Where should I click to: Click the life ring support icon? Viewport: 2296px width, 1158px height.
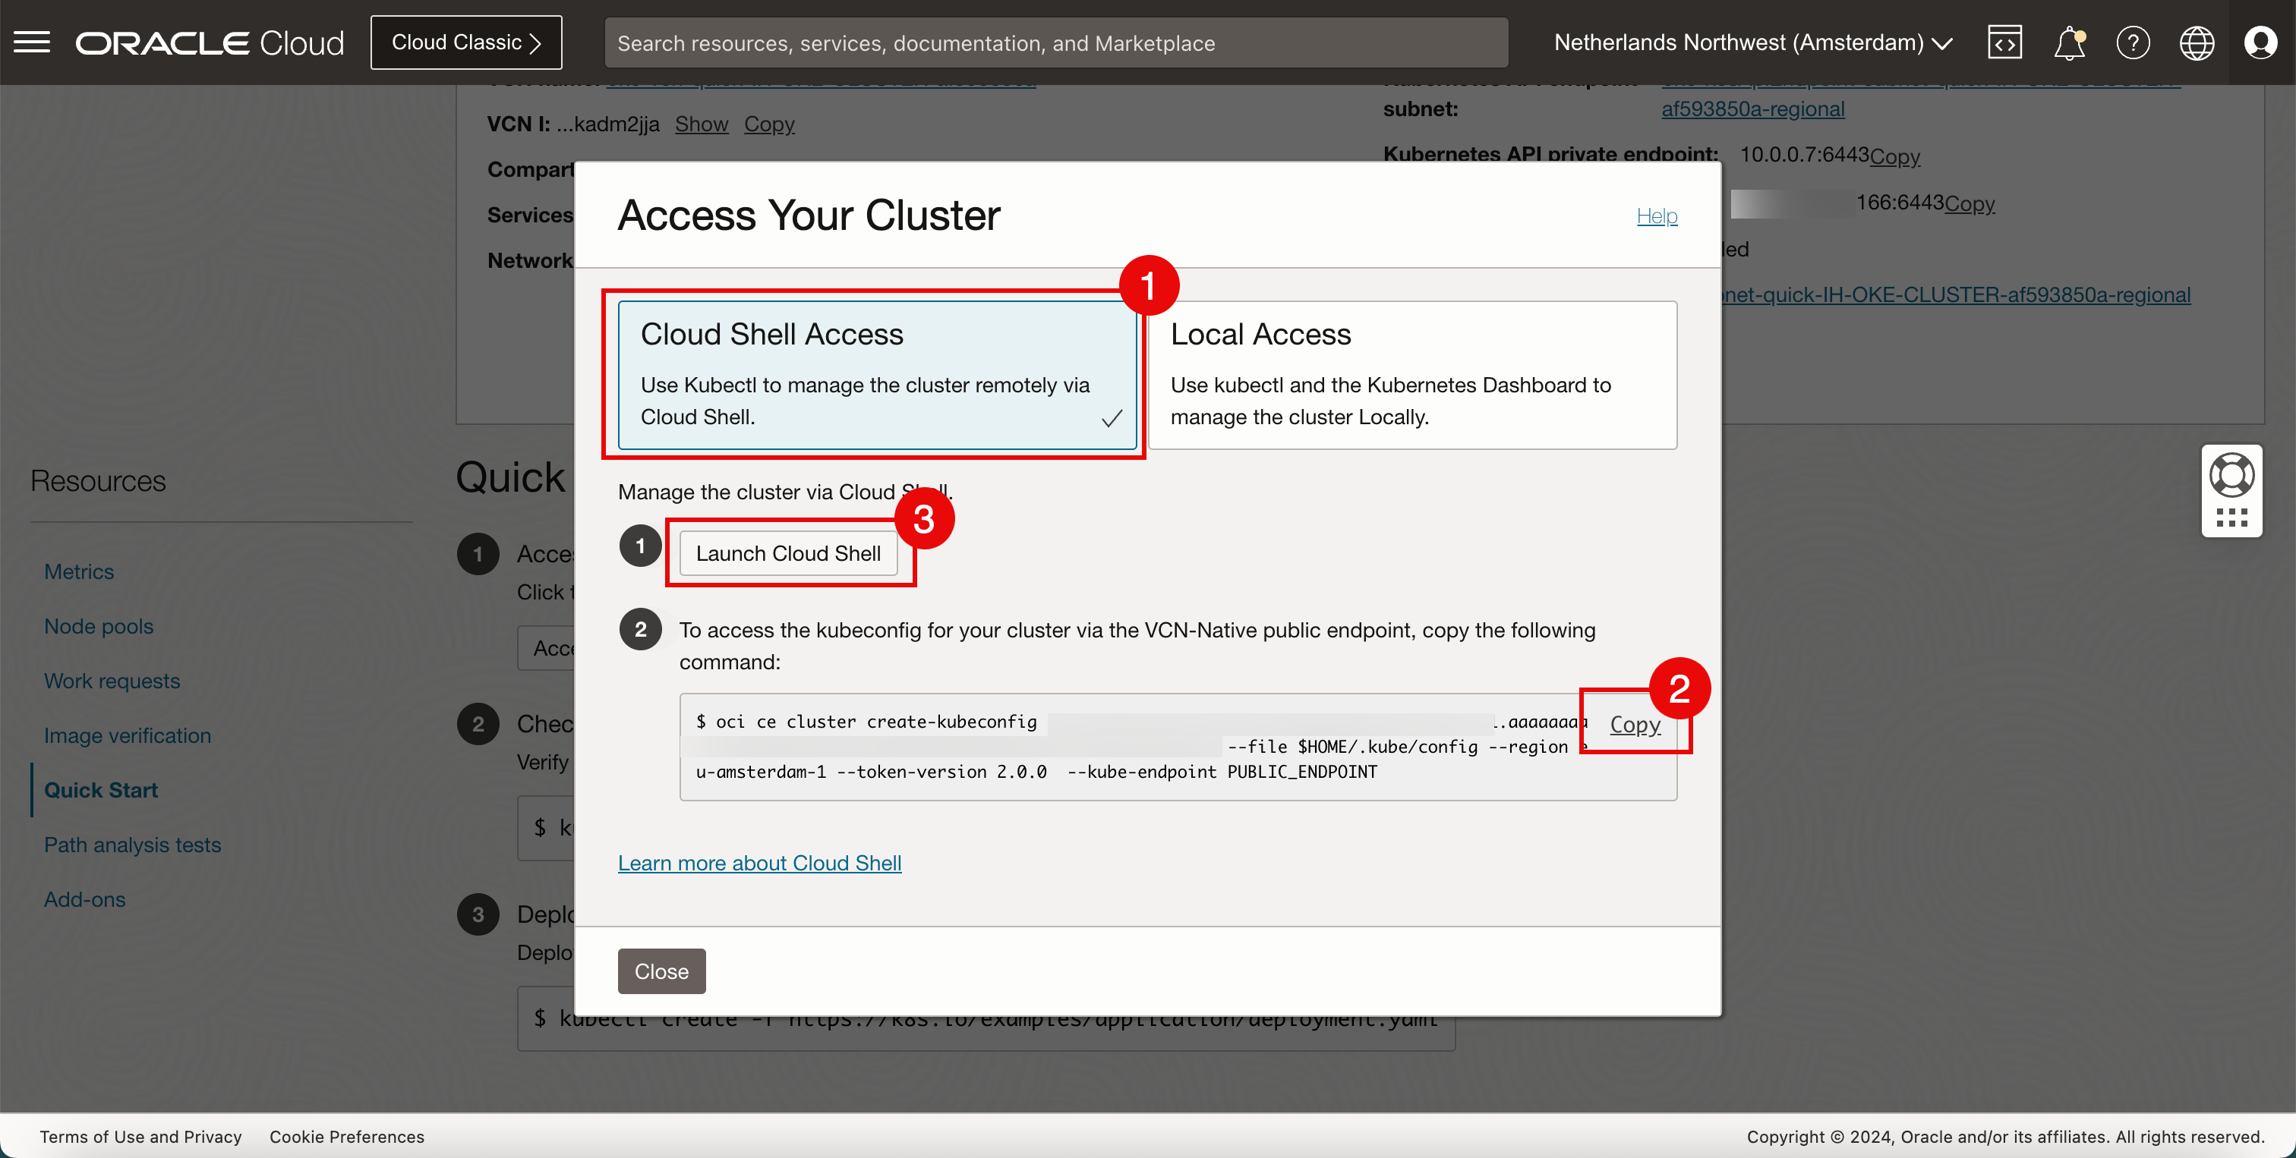[2231, 475]
